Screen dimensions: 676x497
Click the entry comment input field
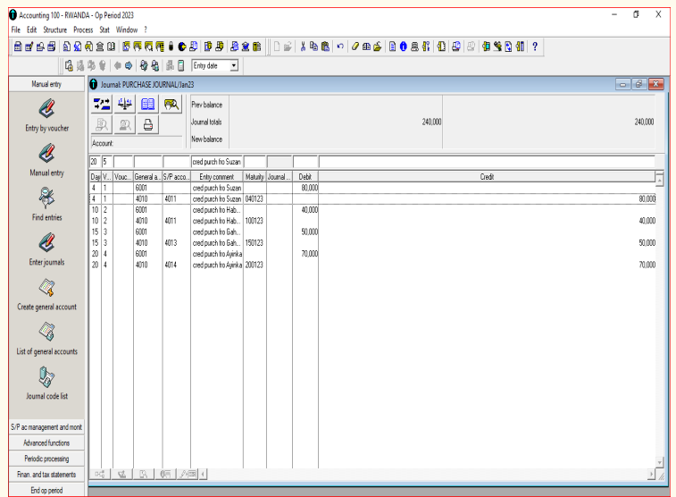coord(216,162)
